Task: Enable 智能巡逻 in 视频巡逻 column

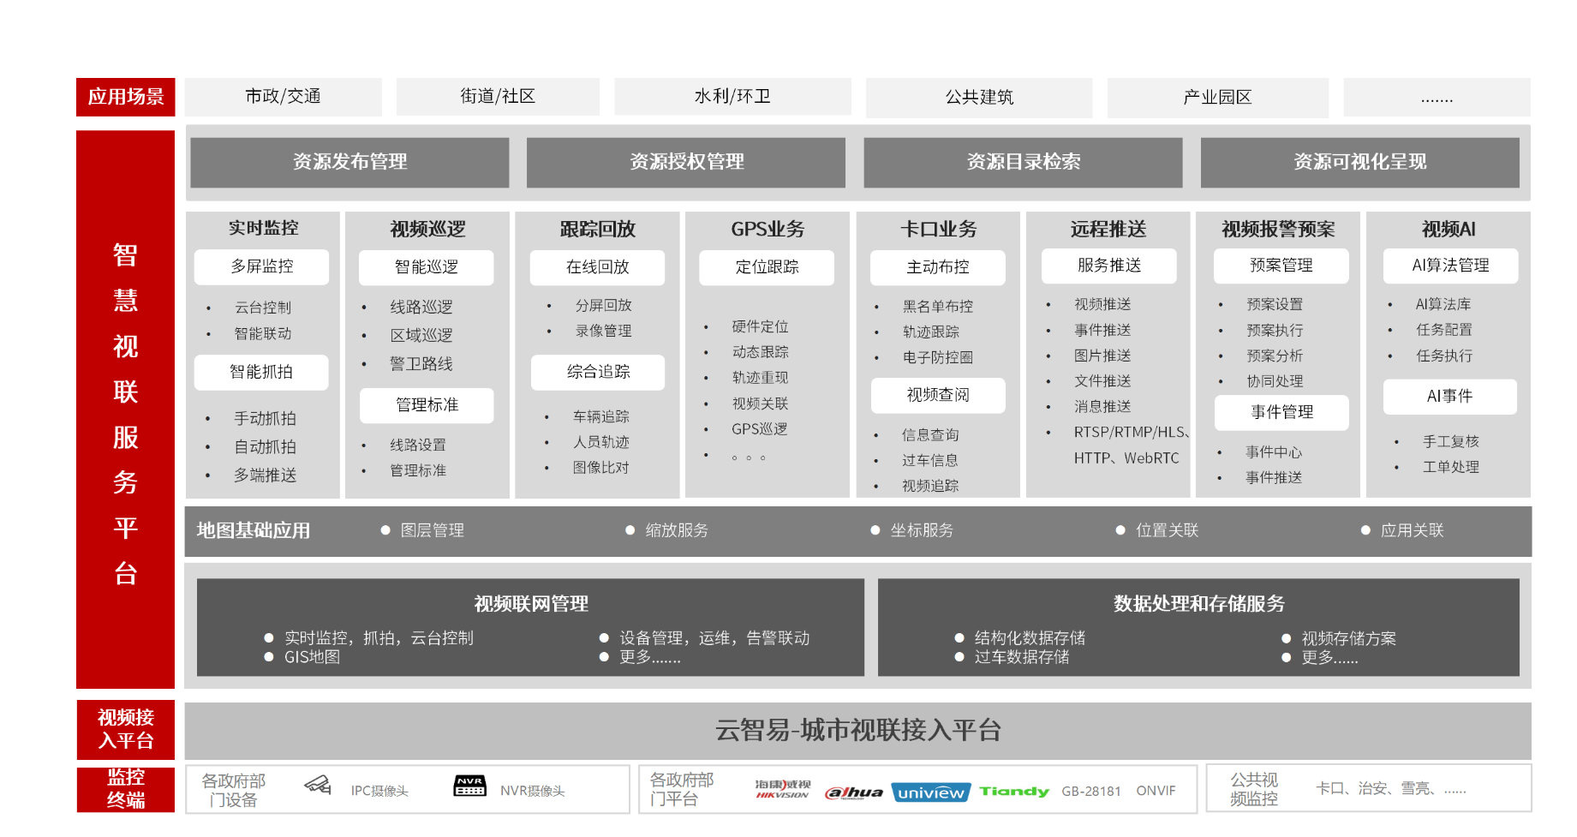Action: tap(426, 266)
